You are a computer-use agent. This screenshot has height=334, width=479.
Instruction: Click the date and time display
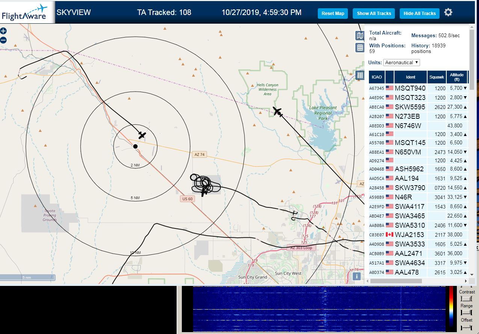(x=261, y=12)
